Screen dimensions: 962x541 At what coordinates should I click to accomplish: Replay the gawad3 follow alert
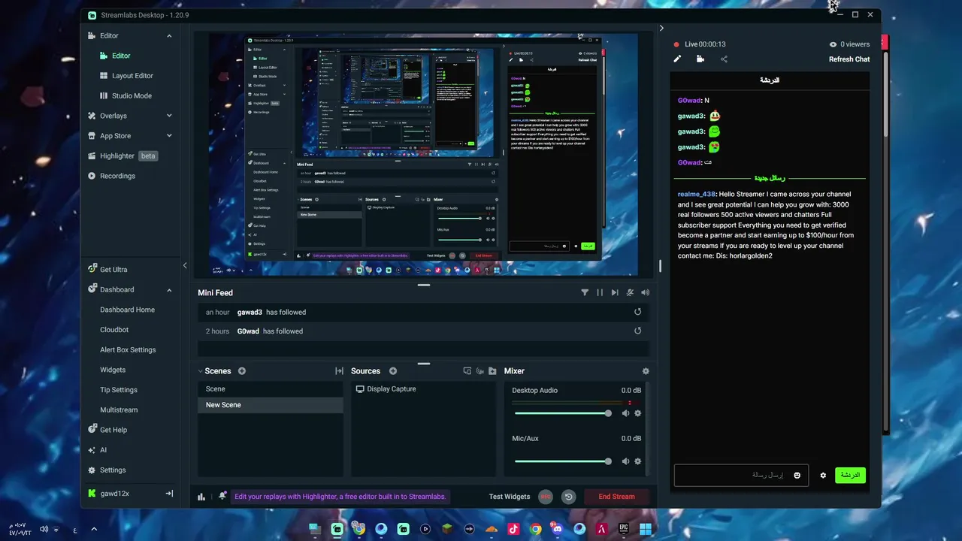(637, 312)
